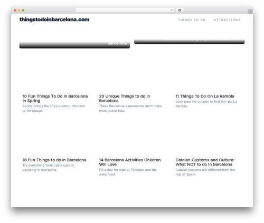Click the thingstodoinbarcelona.com site logo
Image resolution: width=264 pixels, height=223 pixels.
coord(54,20)
